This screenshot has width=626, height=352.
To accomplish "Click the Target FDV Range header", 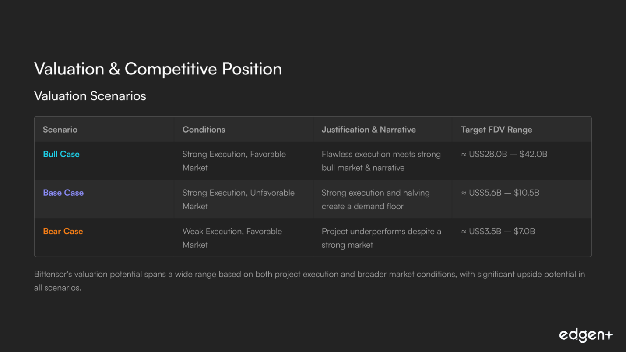I will click(496, 130).
